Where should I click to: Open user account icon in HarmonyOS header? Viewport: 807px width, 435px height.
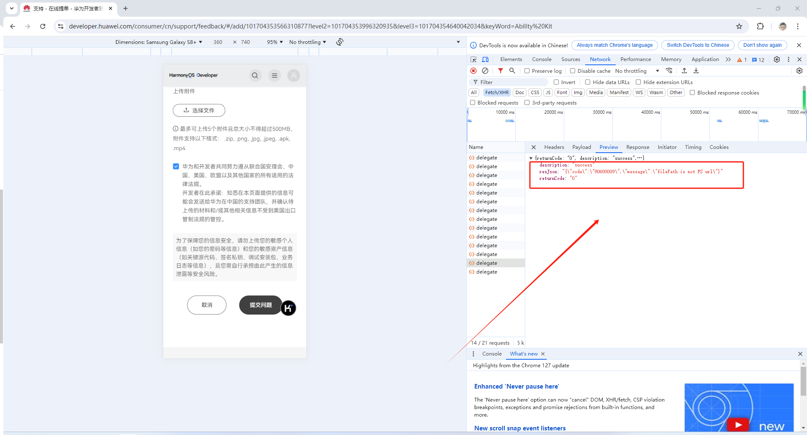coord(294,76)
